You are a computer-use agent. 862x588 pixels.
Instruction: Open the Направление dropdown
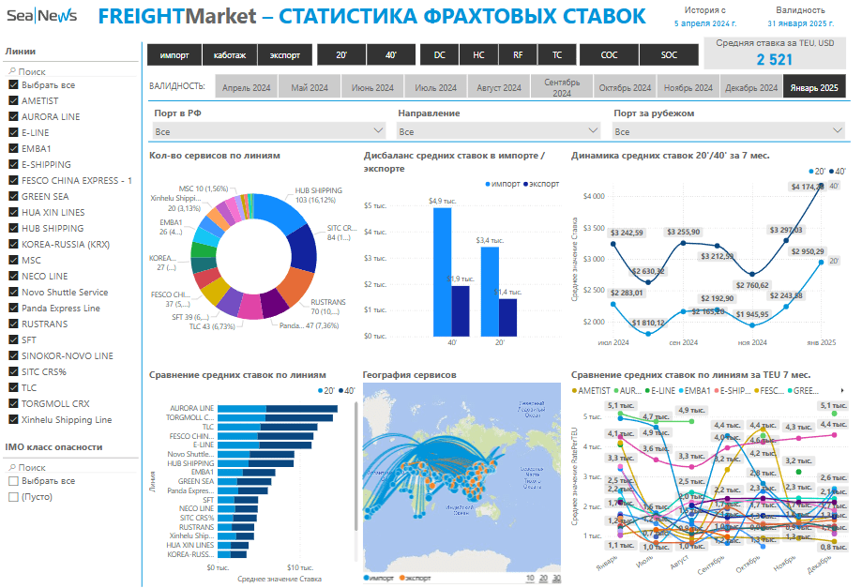tap(498, 130)
